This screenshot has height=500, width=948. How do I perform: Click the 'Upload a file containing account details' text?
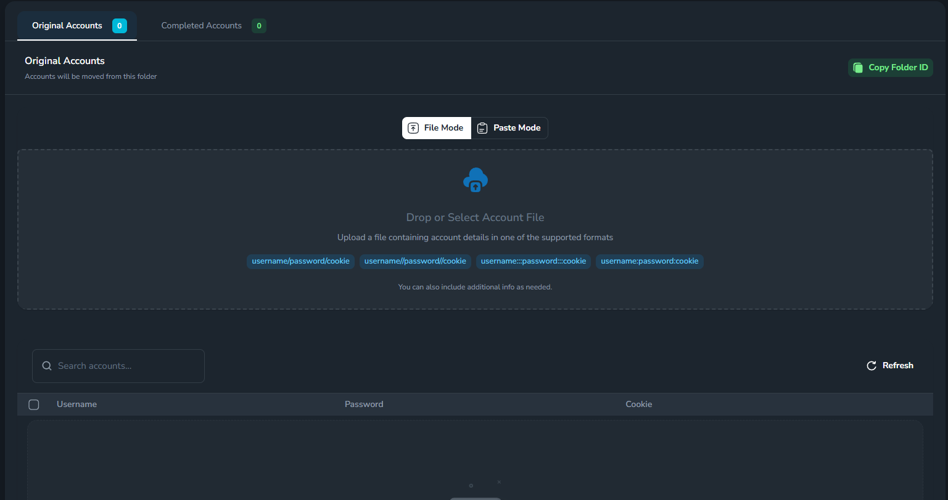[475, 237]
